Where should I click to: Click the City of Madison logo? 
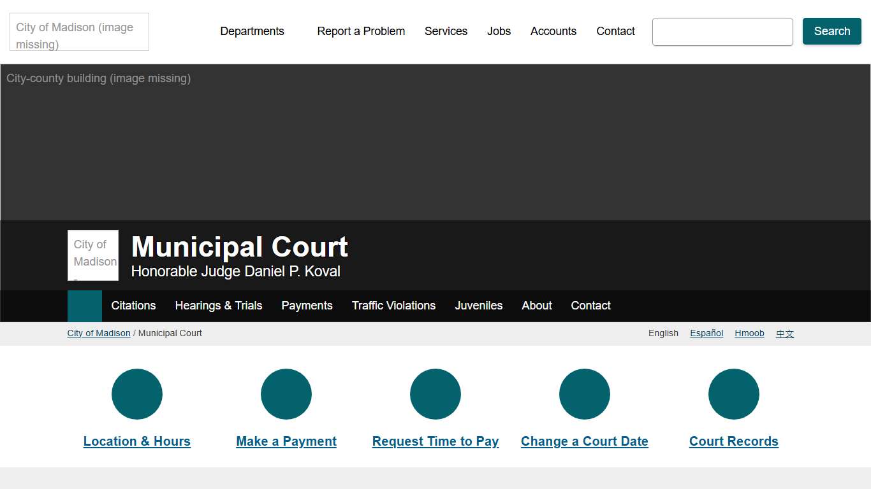[78, 32]
